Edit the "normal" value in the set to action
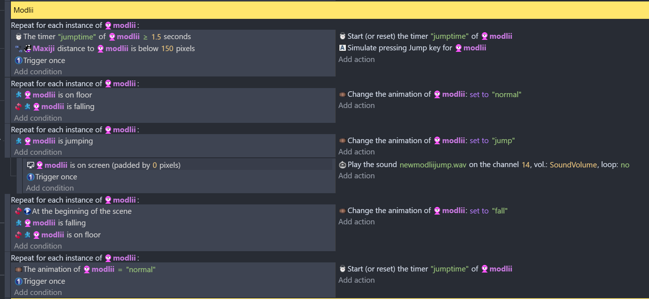The image size is (649, 299). [x=507, y=95]
